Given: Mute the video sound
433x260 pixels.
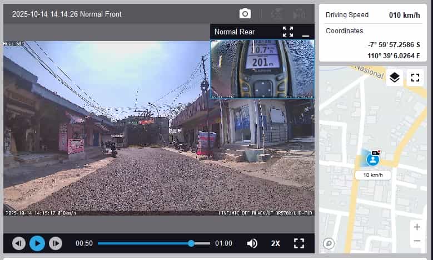Looking at the screenshot, I should pyautogui.click(x=252, y=243).
